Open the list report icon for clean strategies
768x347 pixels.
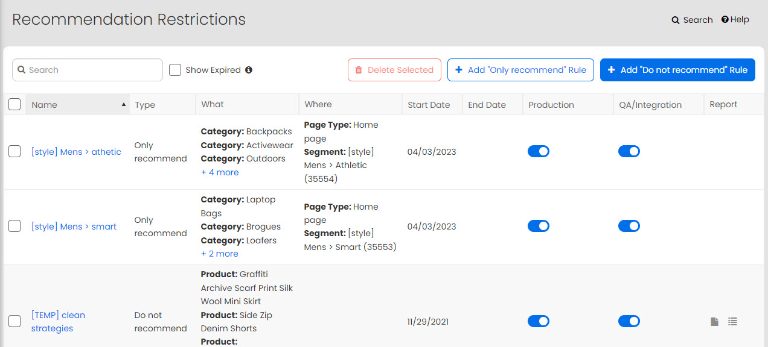(x=732, y=321)
